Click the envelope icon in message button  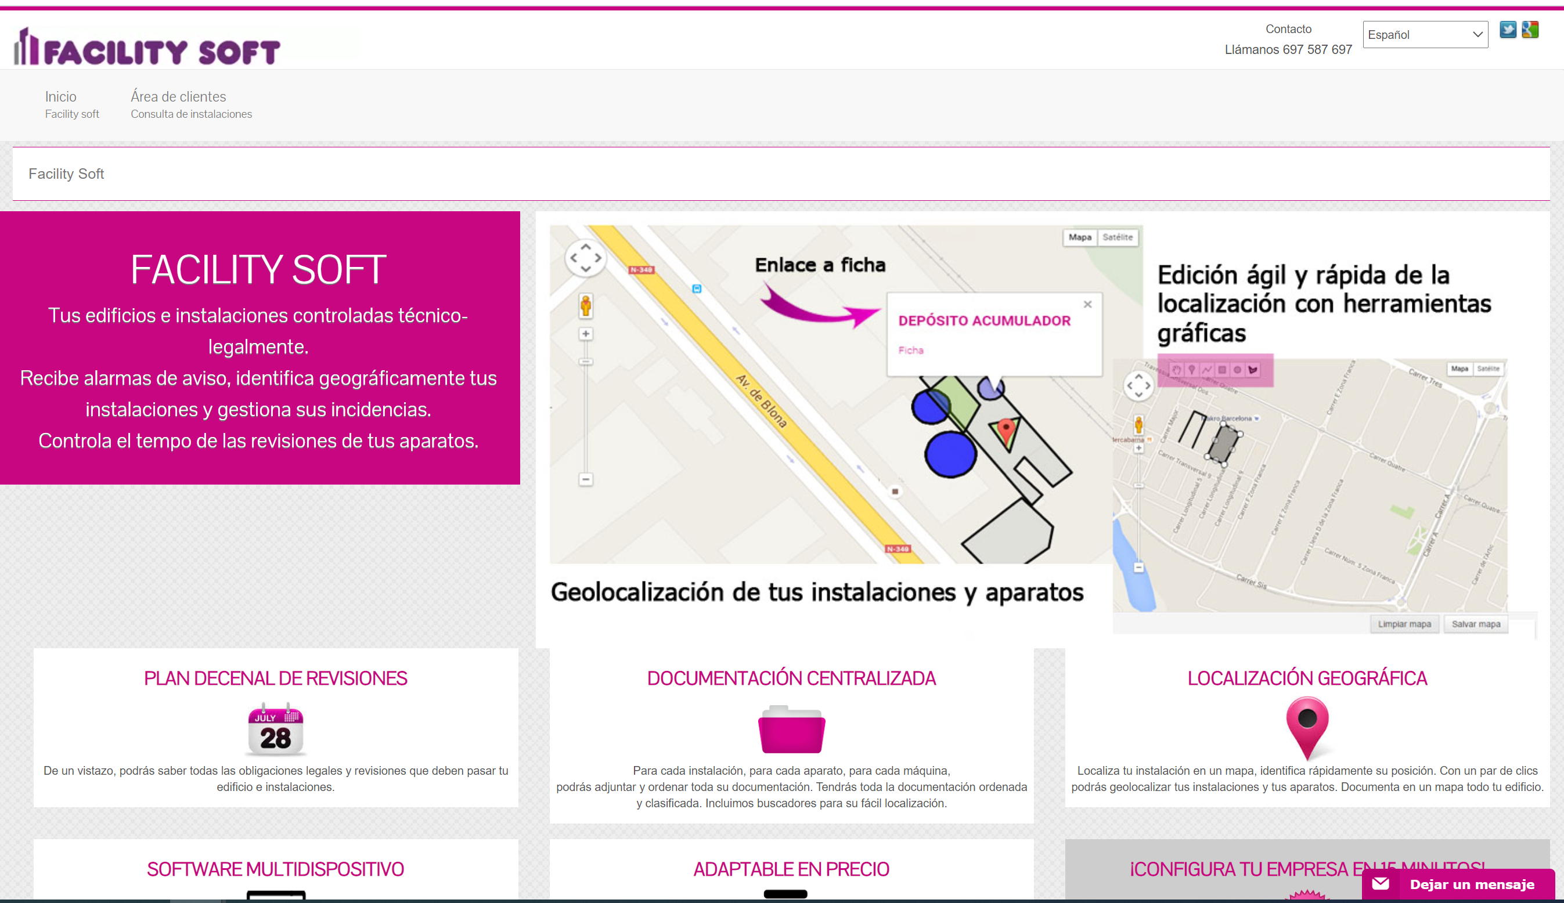coord(1381,884)
